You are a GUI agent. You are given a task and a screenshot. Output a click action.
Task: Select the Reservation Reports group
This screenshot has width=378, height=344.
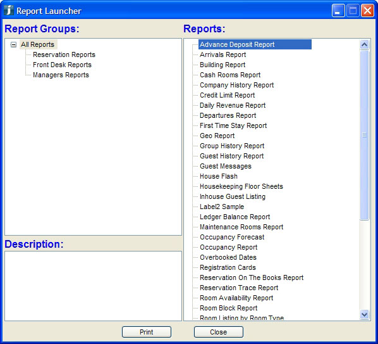pyautogui.click(x=64, y=55)
